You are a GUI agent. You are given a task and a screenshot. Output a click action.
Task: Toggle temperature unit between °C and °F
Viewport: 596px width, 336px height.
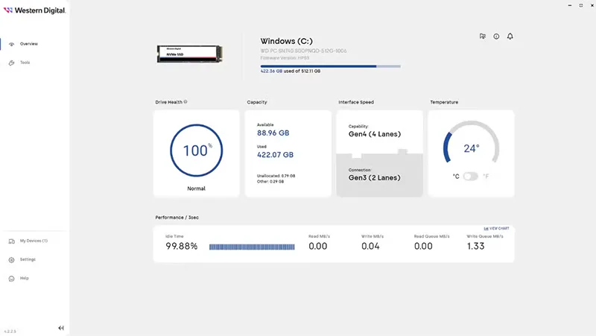coord(470,176)
